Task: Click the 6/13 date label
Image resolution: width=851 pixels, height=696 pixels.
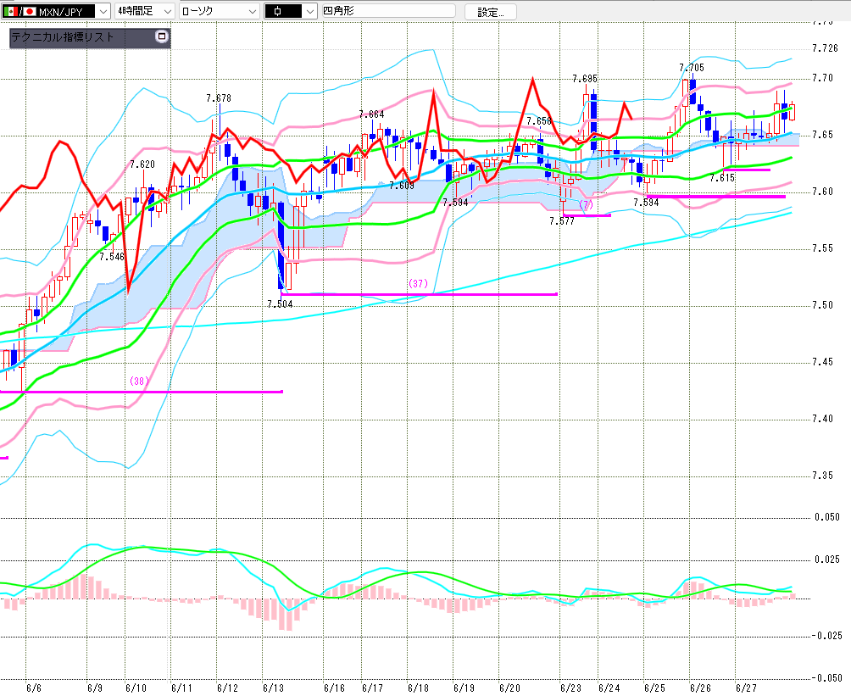Action: point(274,688)
